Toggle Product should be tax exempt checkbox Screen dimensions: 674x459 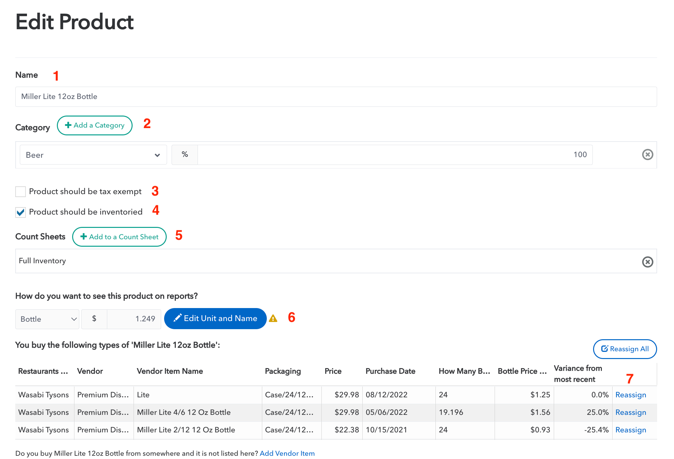[x=20, y=192]
